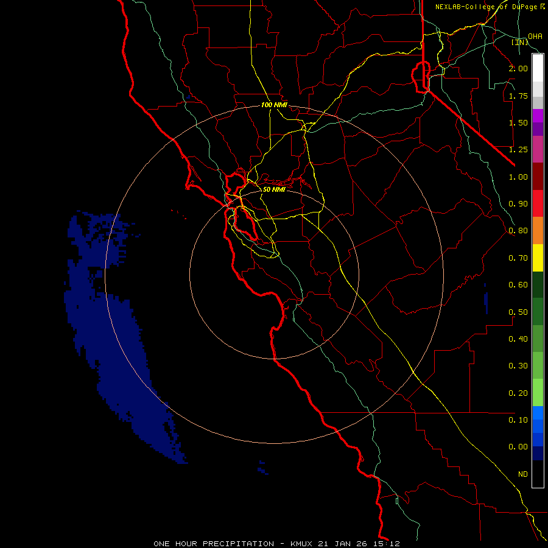Click the One Hour Precipitation KMUX title
This screenshot has height=548, width=548.
click(x=276, y=544)
